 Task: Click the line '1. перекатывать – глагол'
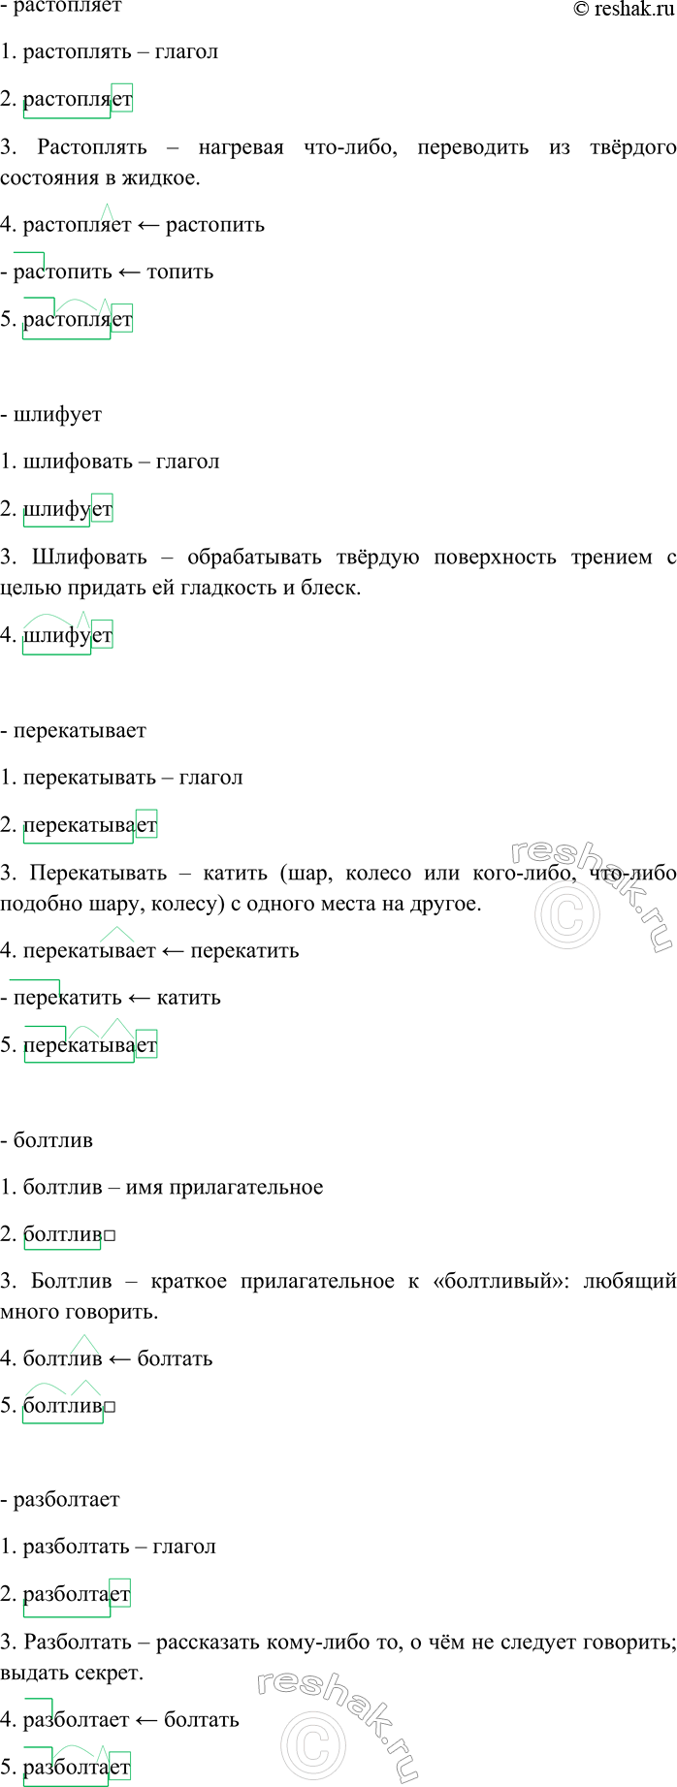121,779
